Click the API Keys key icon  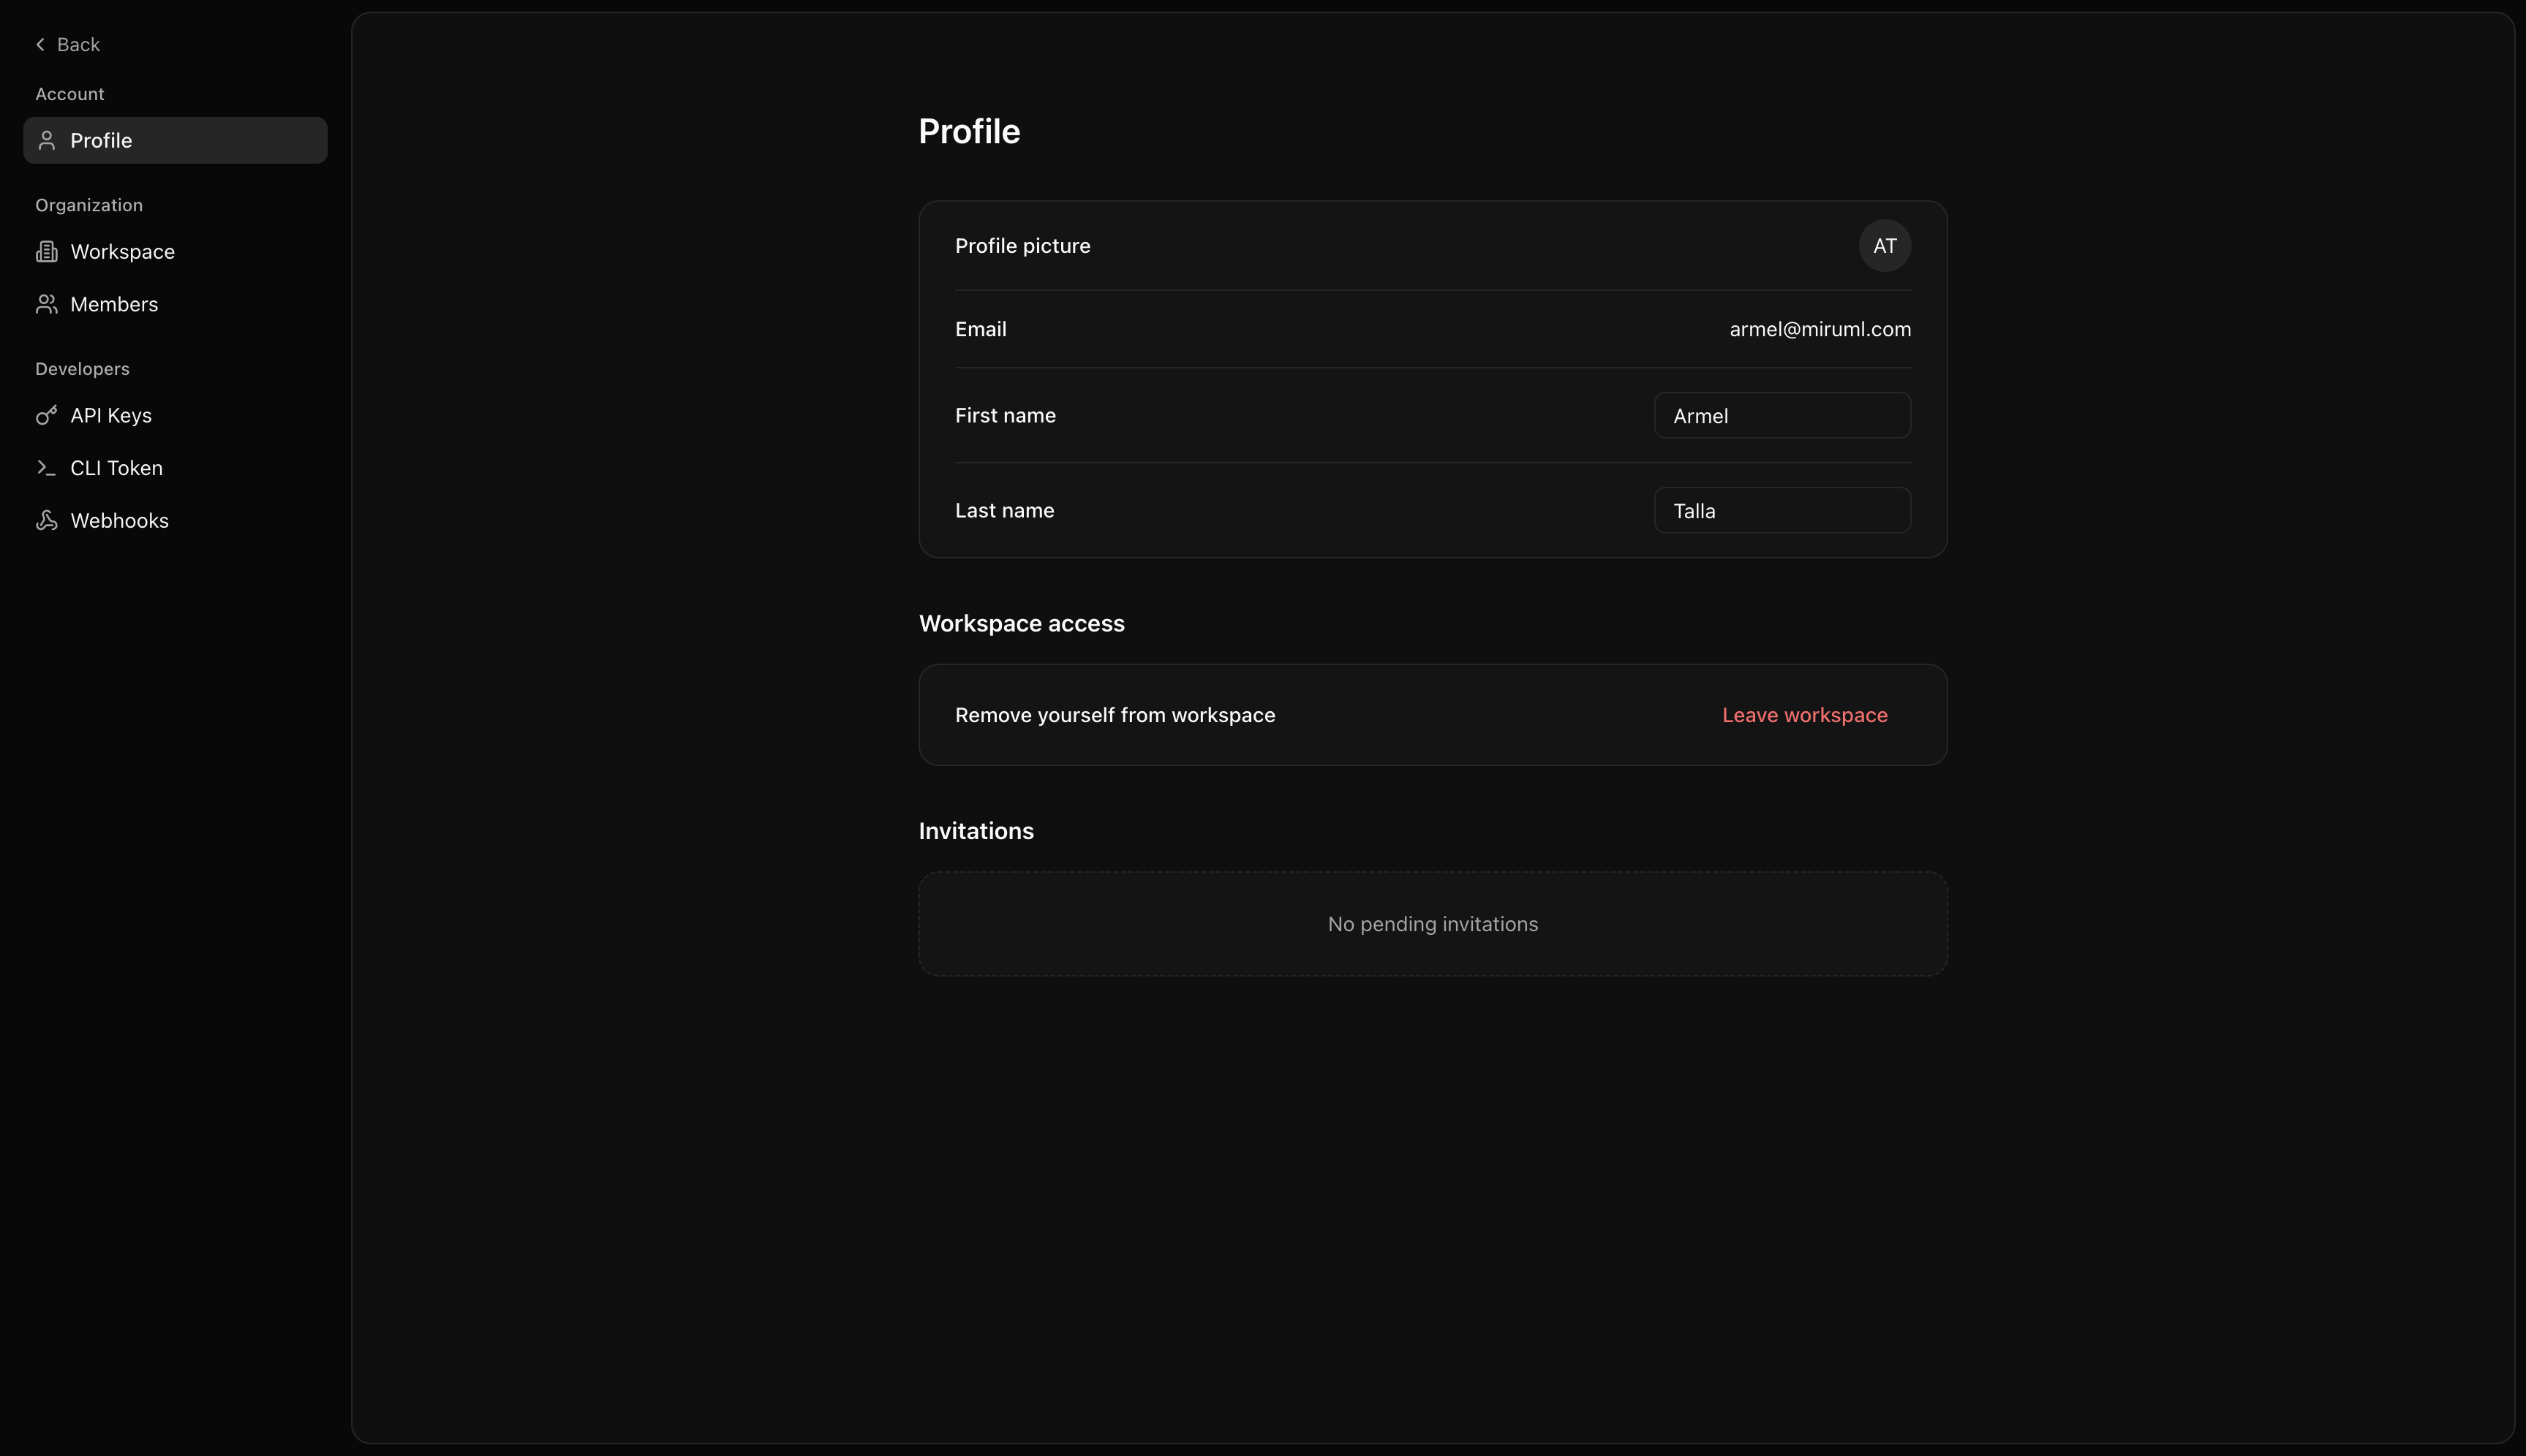[x=46, y=416]
